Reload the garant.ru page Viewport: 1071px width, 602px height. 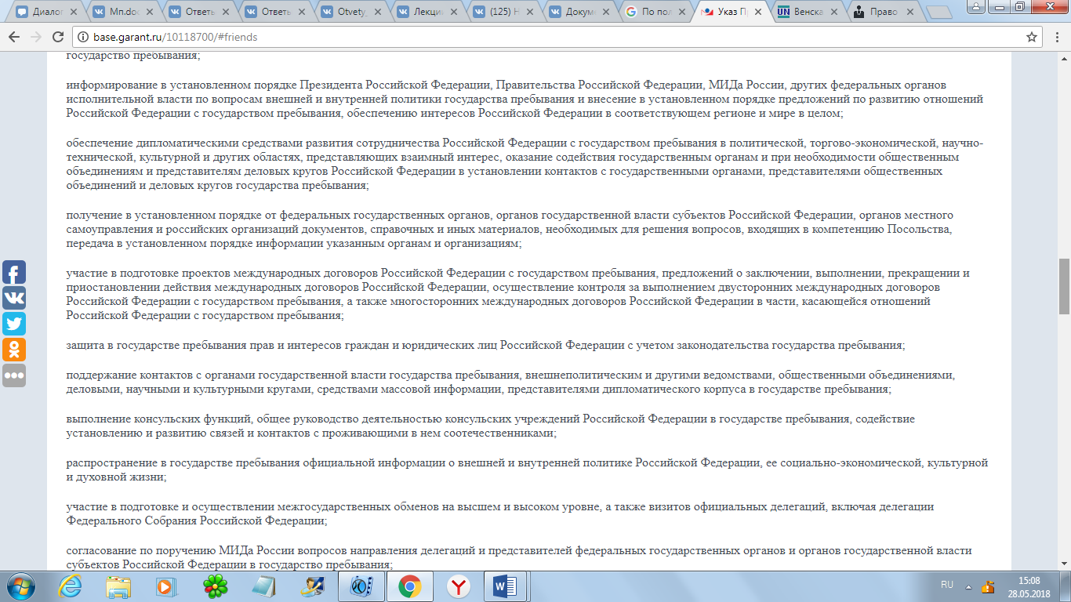click(x=58, y=37)
